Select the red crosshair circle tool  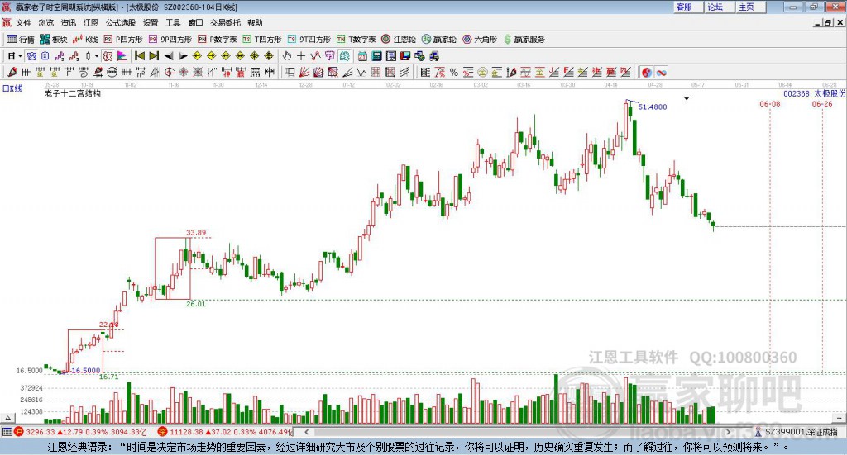pos(169,72)
